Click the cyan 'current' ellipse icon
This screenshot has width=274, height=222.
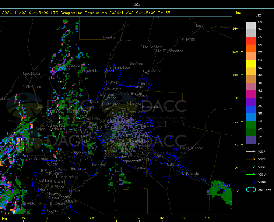(x=251, y=190)
